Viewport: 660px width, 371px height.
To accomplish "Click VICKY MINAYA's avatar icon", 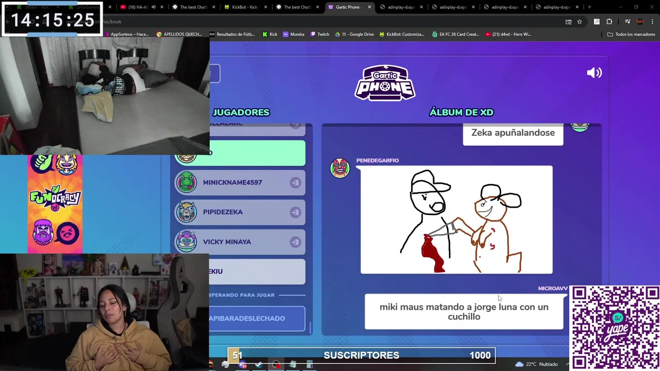I will coord(186,242).
